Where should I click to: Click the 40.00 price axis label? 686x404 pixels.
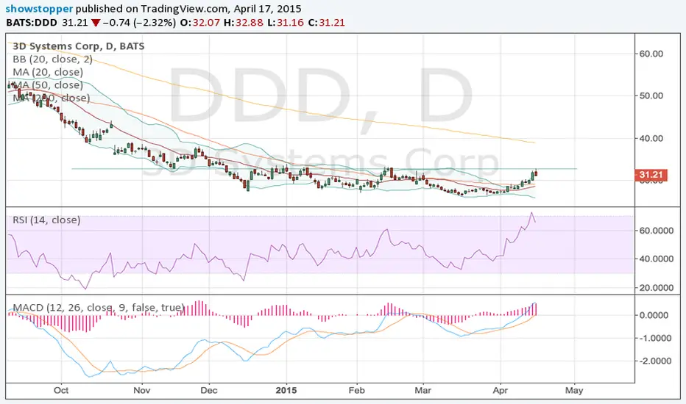651,138
